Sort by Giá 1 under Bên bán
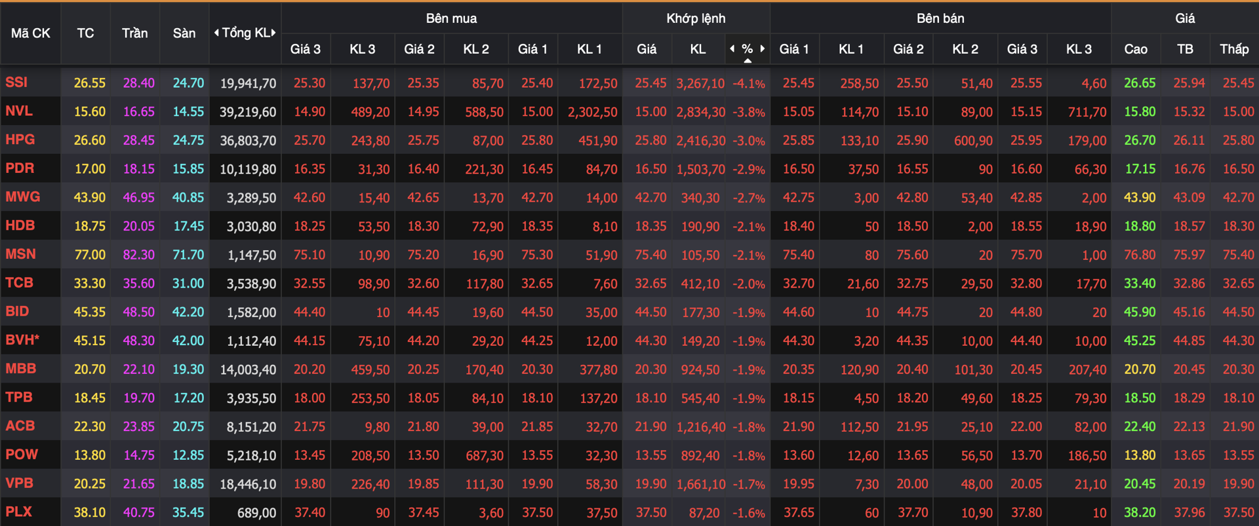 pos(793,49)
